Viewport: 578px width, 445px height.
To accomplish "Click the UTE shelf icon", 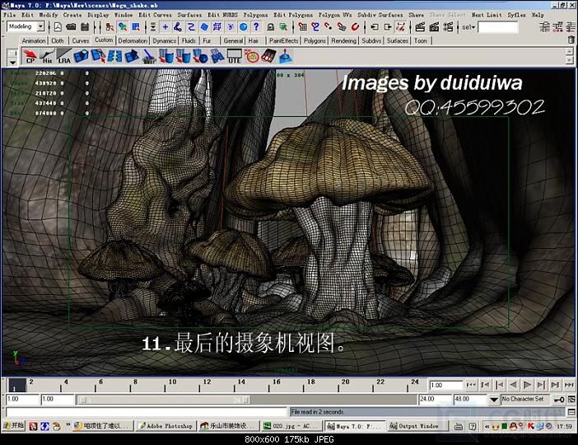I will [x=234, y=57].
